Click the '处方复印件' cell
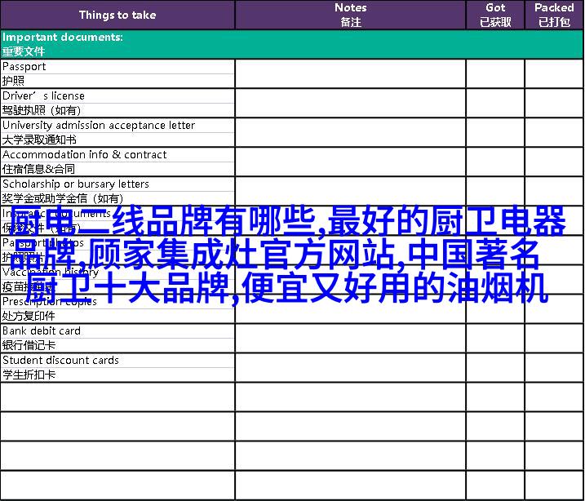The height and width of the screenshot is (501, 585). tap(117, 317)
